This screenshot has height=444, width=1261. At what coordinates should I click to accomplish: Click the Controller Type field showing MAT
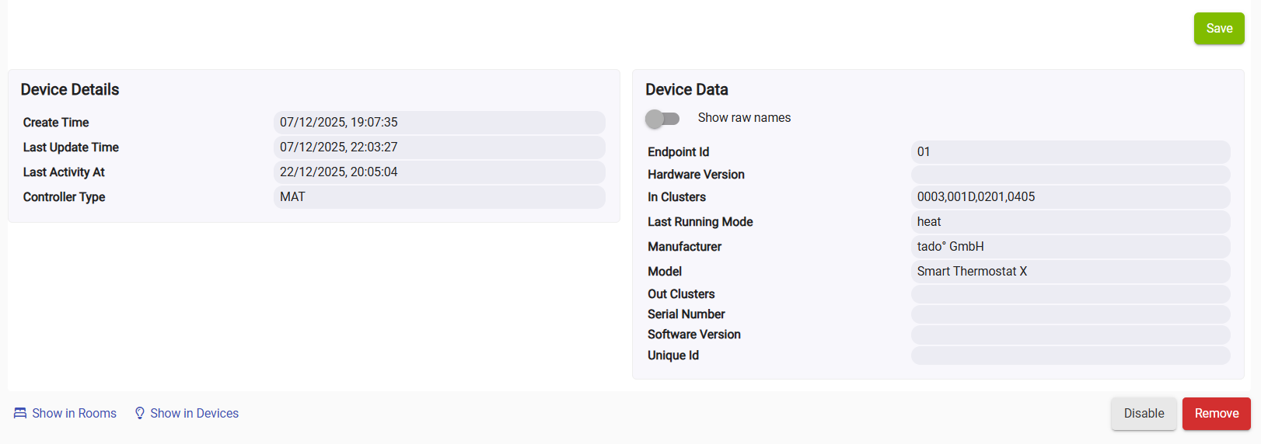439,197
